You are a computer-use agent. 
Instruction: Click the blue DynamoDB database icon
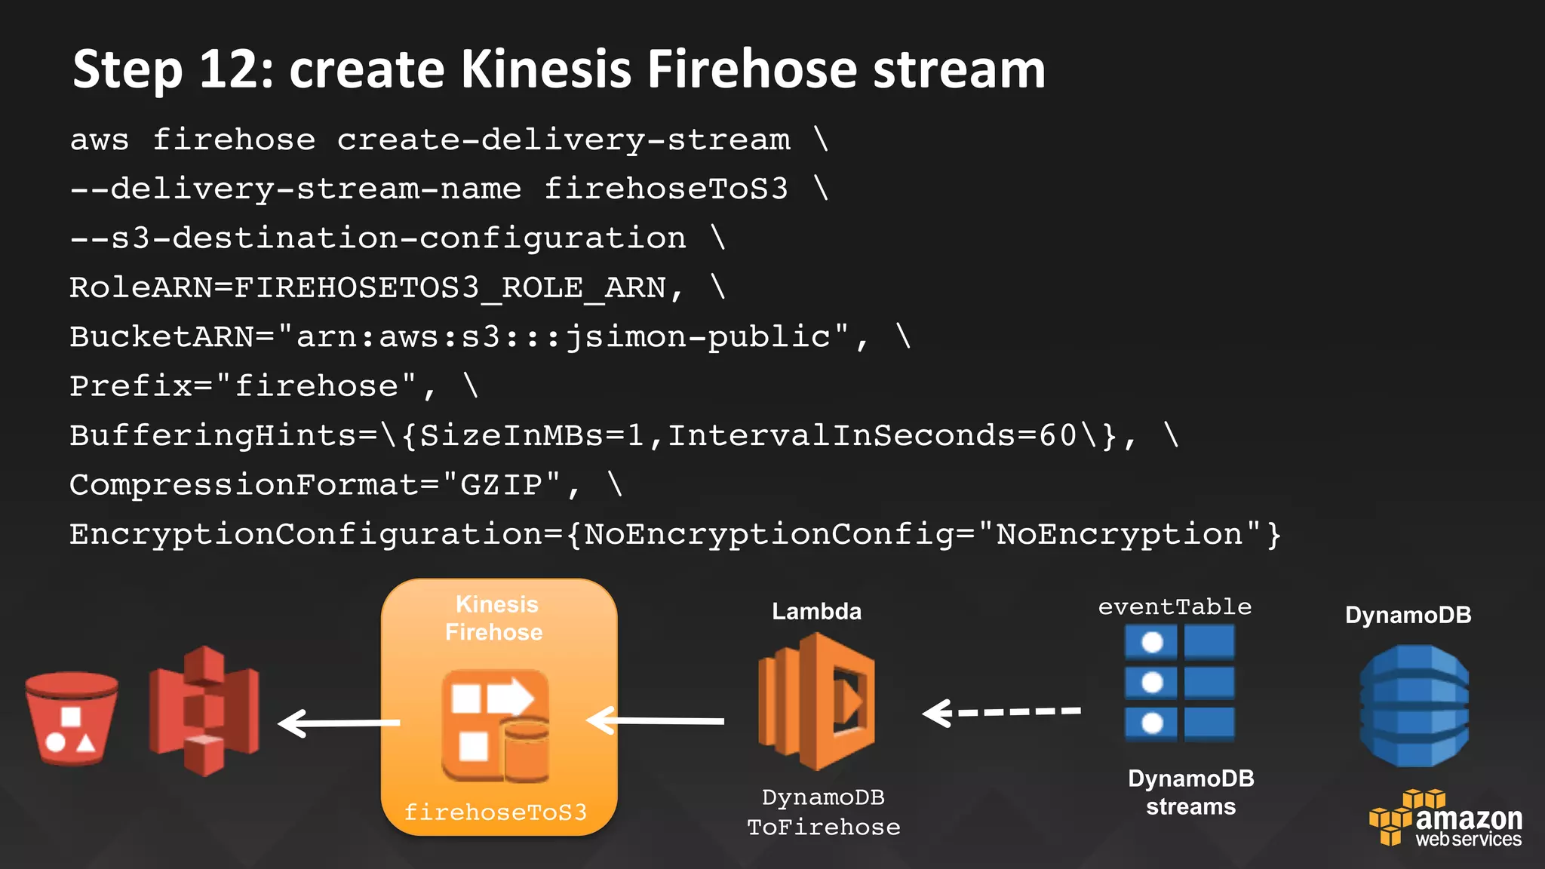tap(1414, 706)
